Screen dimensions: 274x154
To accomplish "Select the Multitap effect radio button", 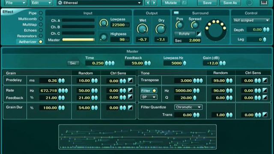I will (41, 24).
